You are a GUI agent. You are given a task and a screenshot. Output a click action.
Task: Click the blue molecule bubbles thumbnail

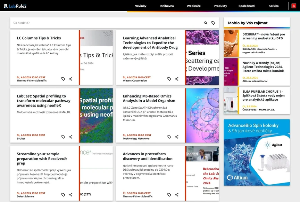202,116
